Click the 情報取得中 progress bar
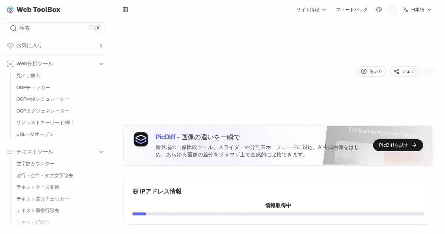 [278, 214]
